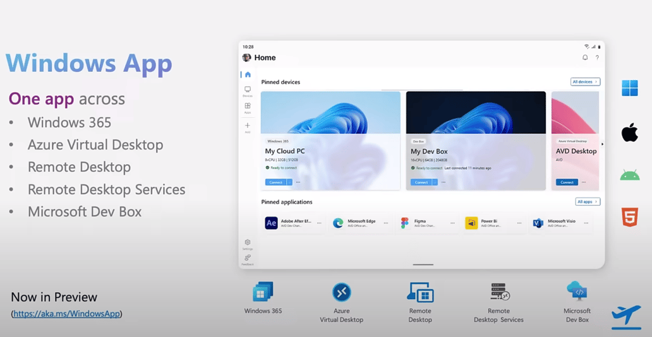Click the "Microsoft Dev Box" bullet item

(85, 211)
